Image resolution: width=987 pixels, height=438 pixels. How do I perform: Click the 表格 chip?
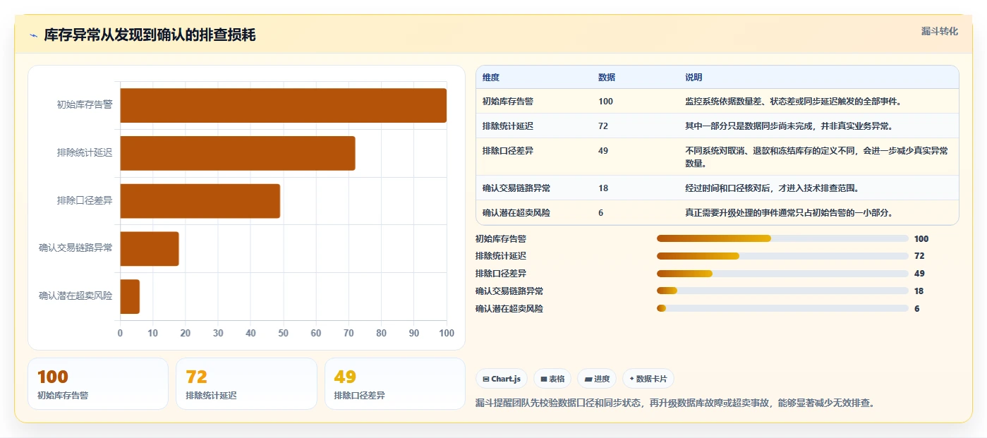click(x=552, y=379)
